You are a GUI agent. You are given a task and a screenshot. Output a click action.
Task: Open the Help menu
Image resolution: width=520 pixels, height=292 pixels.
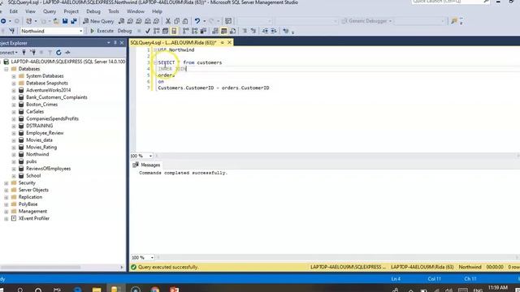click(x=157, y=11)
